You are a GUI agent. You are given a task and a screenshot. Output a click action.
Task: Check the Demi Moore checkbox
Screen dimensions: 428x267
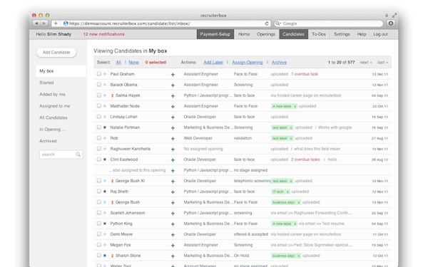click(99, 234)
